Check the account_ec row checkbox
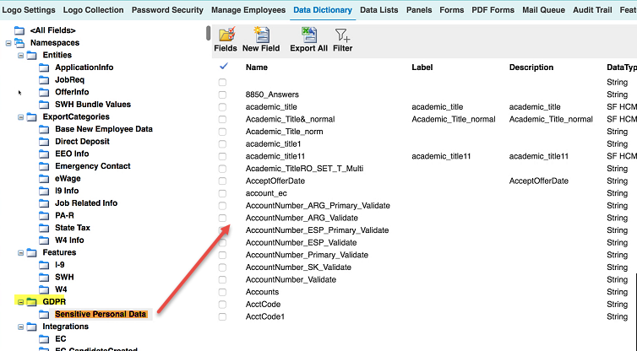 pyautogui.click(x=222, y=193)
